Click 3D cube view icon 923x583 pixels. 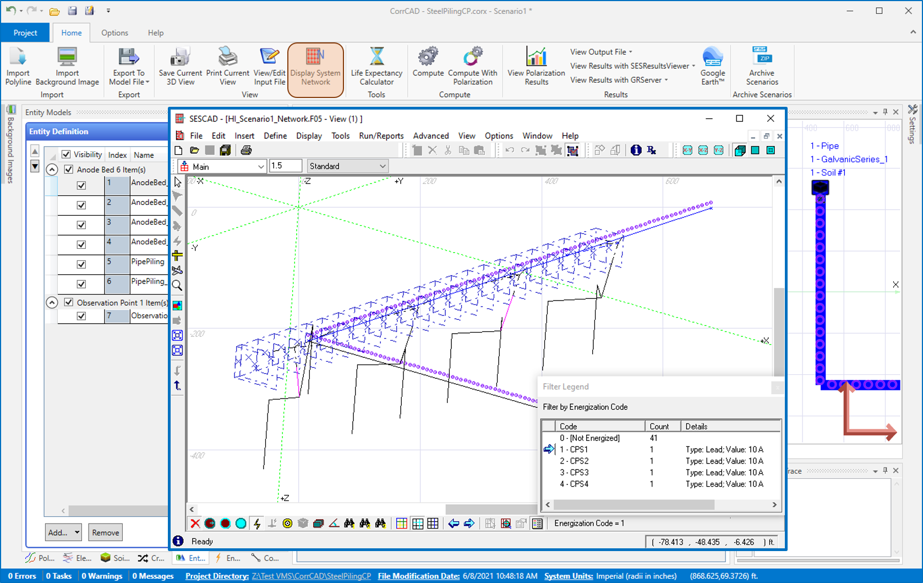[740, 150]
